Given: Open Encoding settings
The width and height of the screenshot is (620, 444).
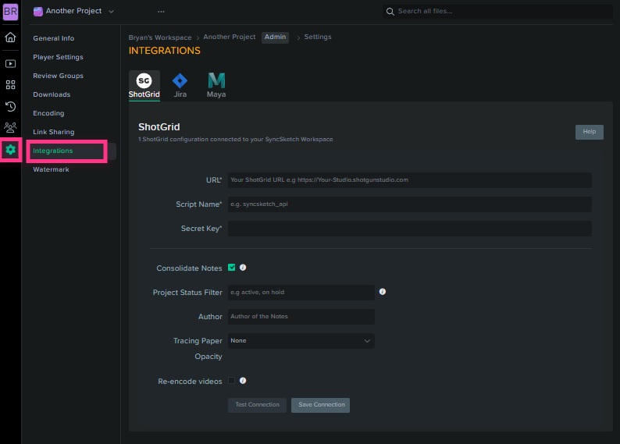Looking at the screenshot, I should [48, 113].
